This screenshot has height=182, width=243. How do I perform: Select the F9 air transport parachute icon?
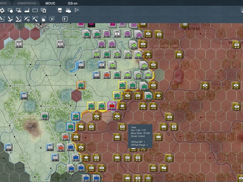27,19
